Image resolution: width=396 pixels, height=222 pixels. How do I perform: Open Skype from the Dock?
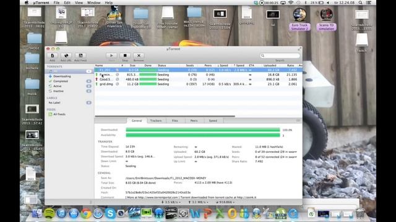pyautogui.click(x=110, y=213)
